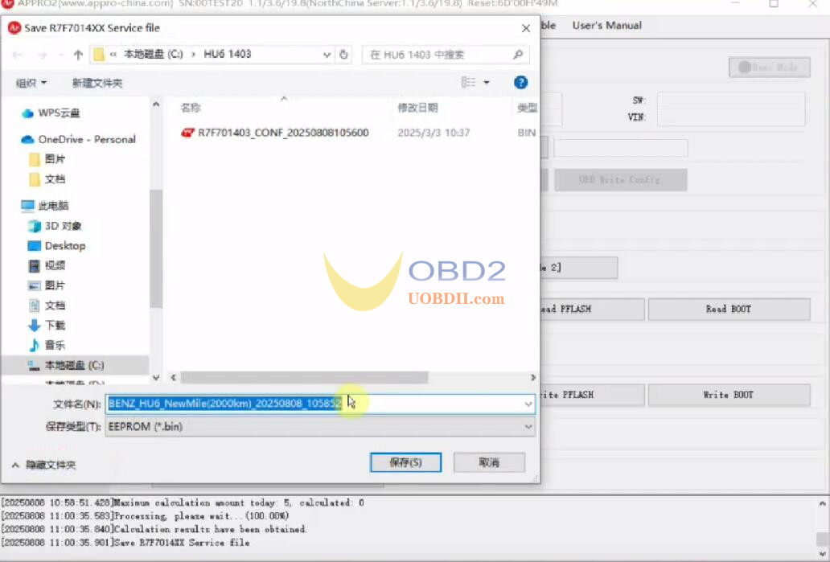830x562 pixels.
Task: Select 此电脑 in navigation pane
Action: [x=45, y=205]
